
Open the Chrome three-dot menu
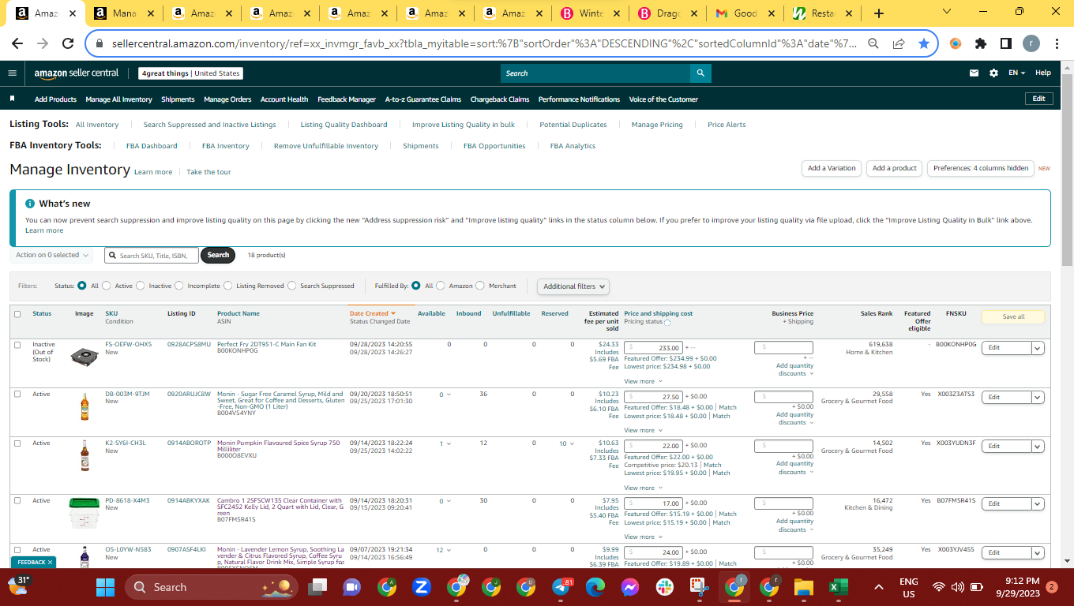1057,44
